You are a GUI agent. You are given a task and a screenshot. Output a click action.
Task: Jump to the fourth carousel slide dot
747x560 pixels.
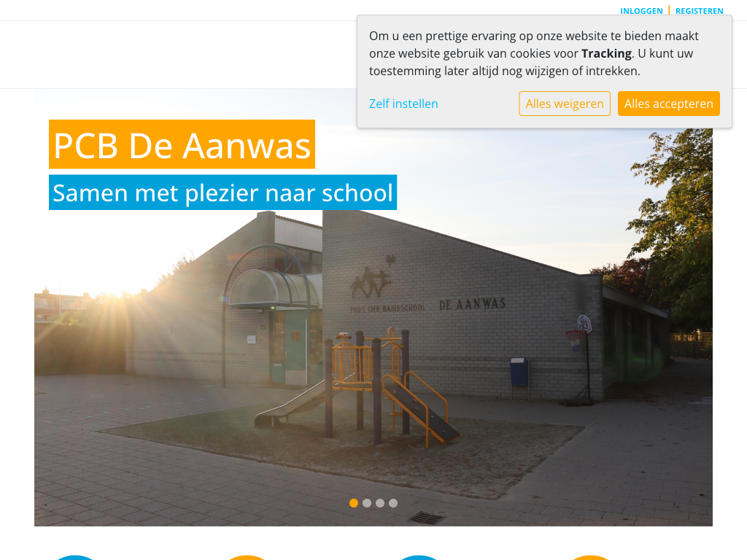pyautogui.click(x=393, y=503)
